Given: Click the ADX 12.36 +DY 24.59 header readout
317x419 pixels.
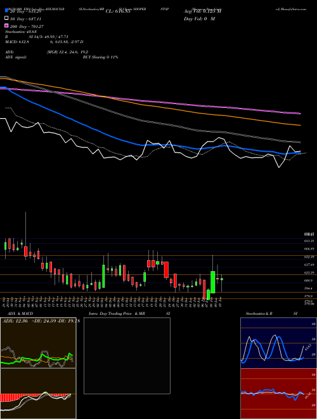Looking at the screenshot, I should [x=41, y=321].
